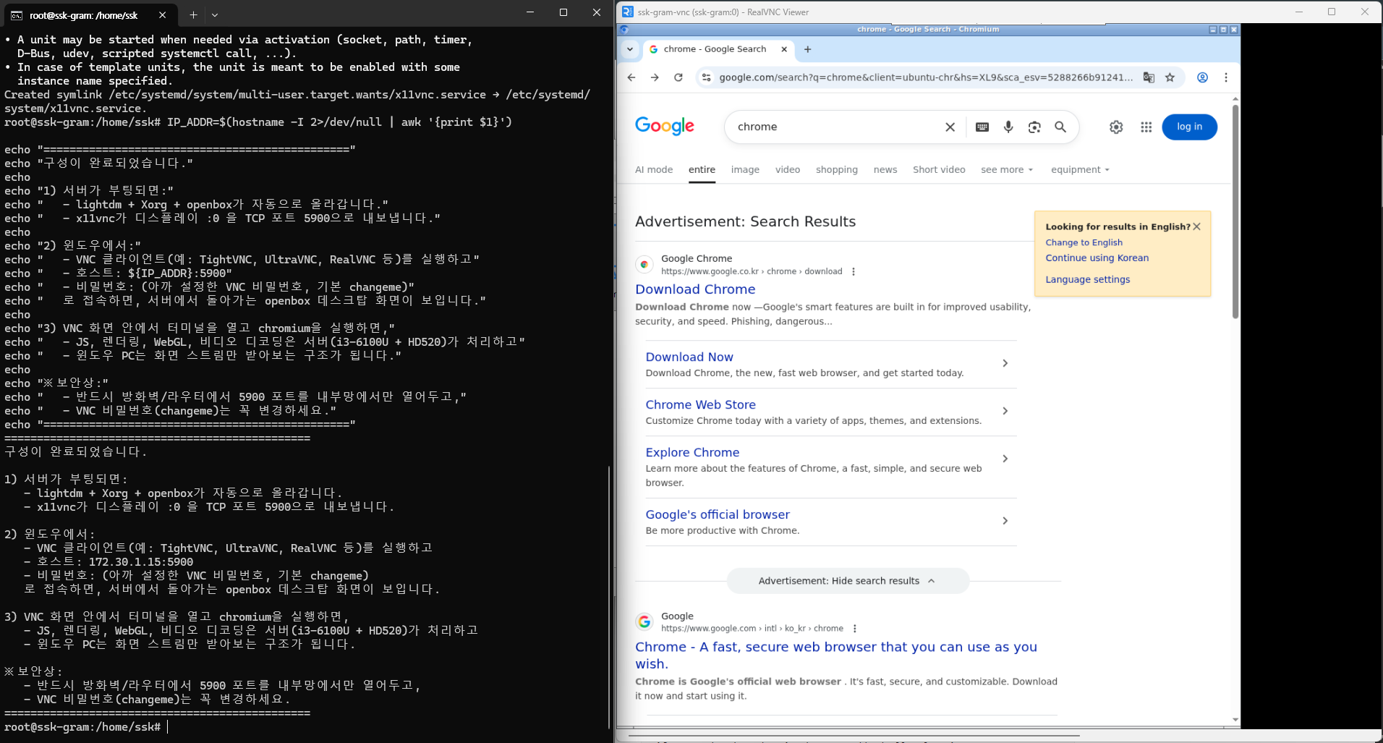
Task: Open Download Chrome ad headline
Action: (695, 289)
